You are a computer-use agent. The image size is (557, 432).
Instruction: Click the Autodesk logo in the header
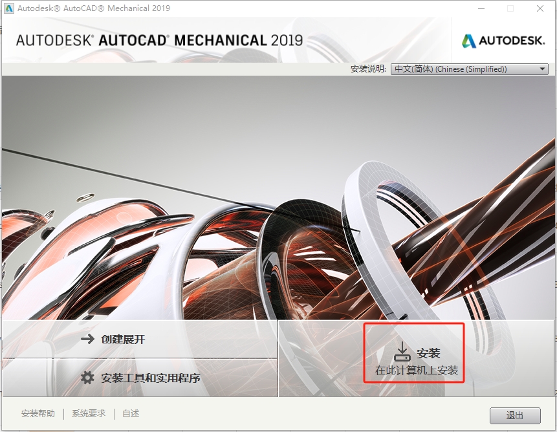coord(503,41)
